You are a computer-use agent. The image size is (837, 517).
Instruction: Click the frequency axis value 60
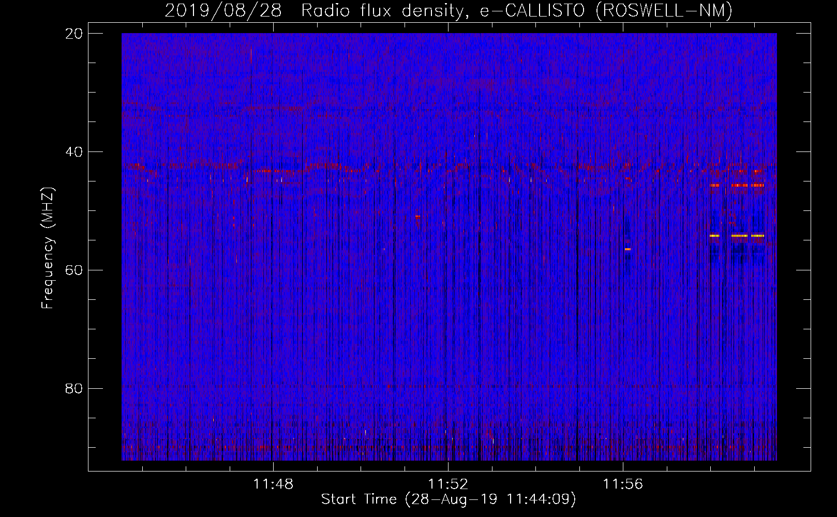[x=74, y=270]
